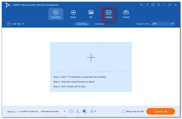
Task: Click the register key icon
Action: pyautogui.click(x=147, y=5)
